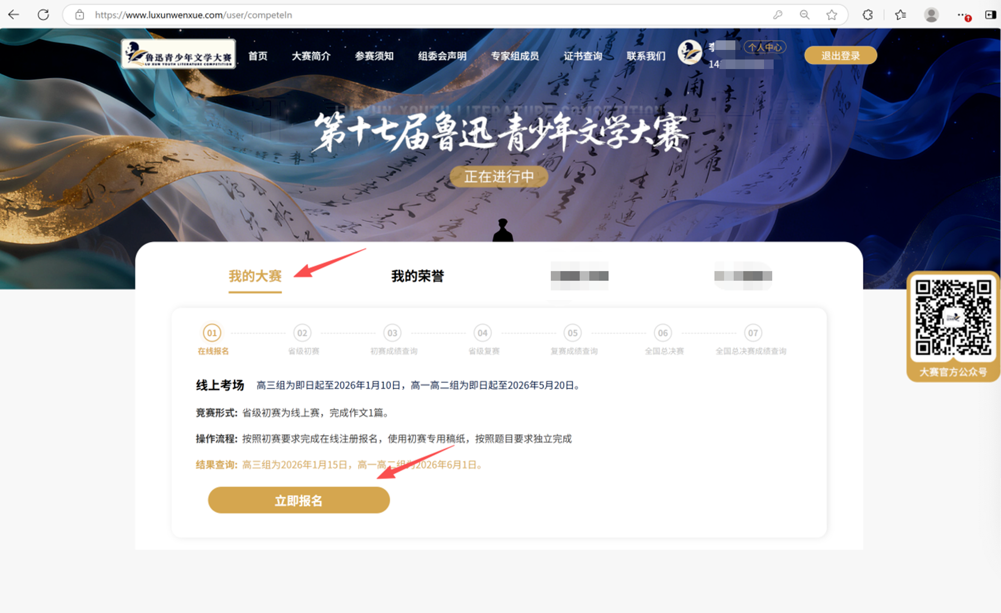The image size is (1001, 613).
Task: Open the favorites list icon
Action: point(901,15)
